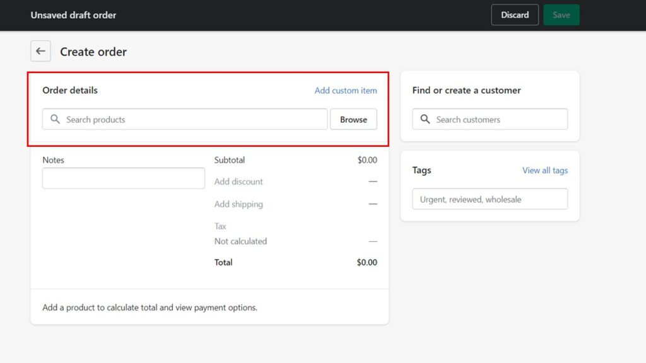Click the Tags input field
The height and width of the screenshot is (363, 646).
(490, 199)
